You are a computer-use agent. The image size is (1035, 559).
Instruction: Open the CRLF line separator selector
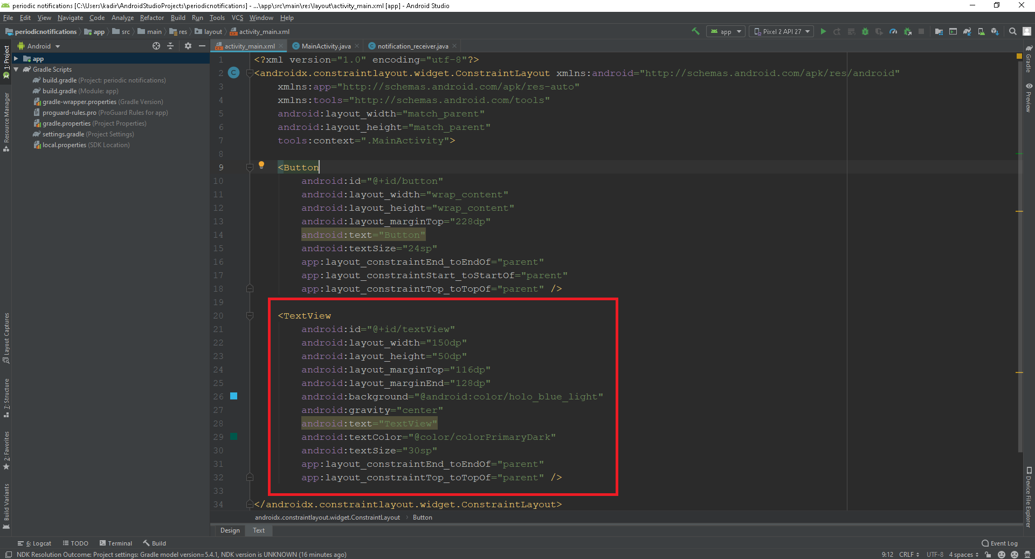click(x=909, y=554)
